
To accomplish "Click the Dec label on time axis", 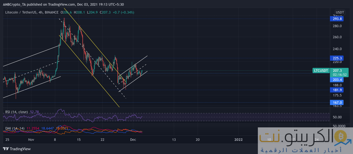I will (x=133, y=139).
